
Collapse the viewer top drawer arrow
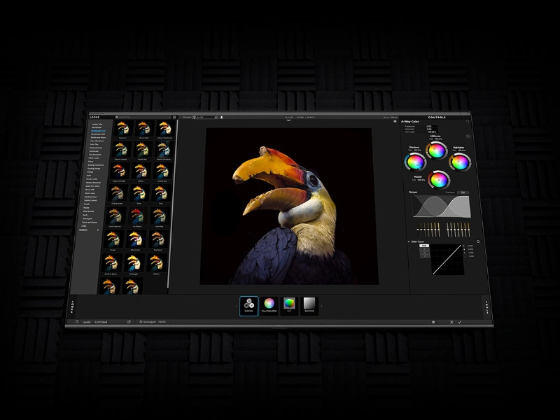click(288, 120)
